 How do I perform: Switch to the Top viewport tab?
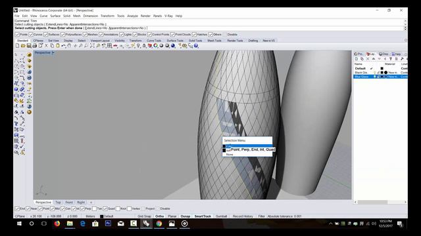[x=58, y=203]
